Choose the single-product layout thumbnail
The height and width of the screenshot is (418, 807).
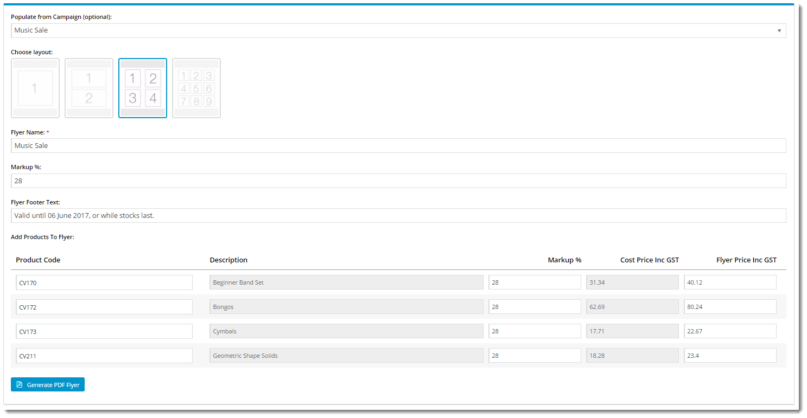[x=35, y=88]
